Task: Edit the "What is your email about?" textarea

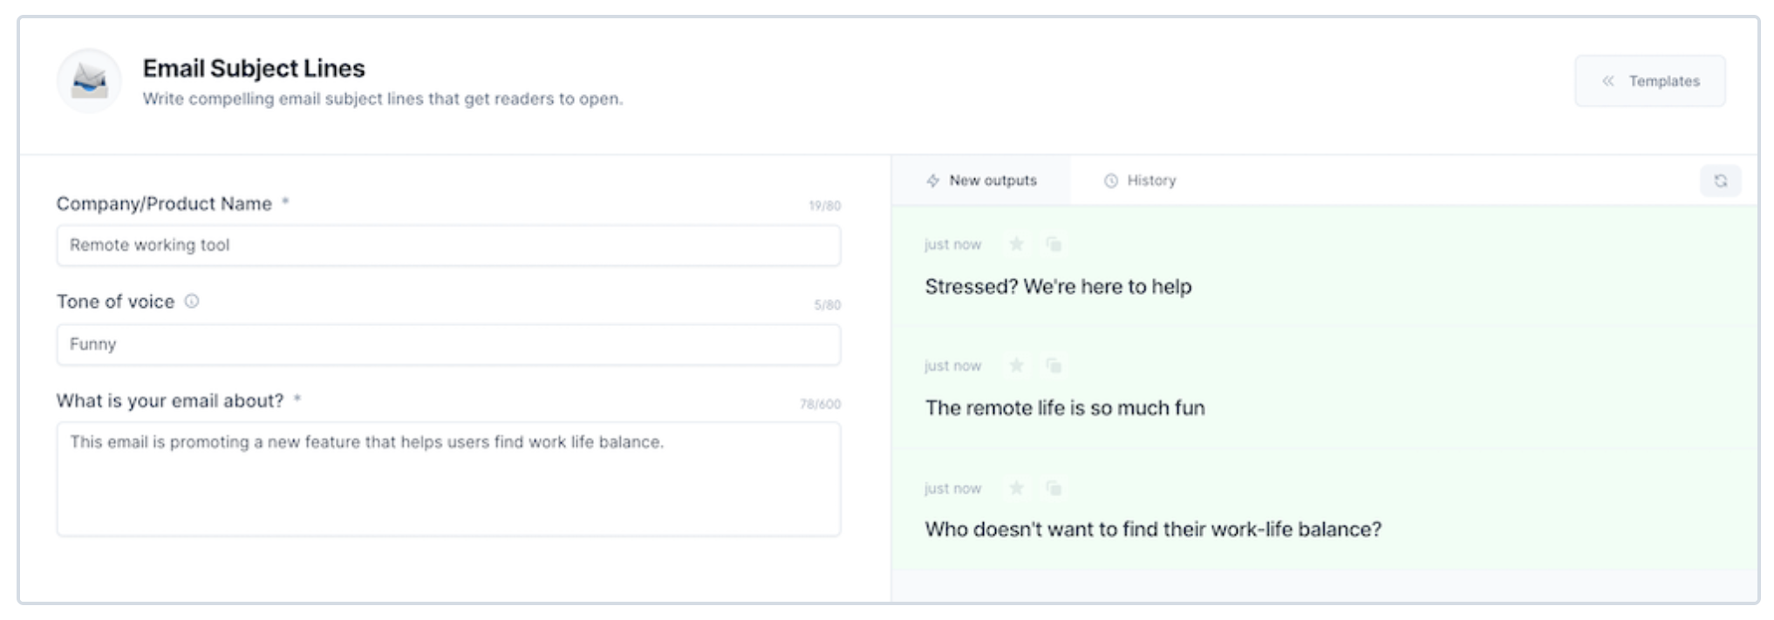Action: pyautogui.click(x=448, y=480)
